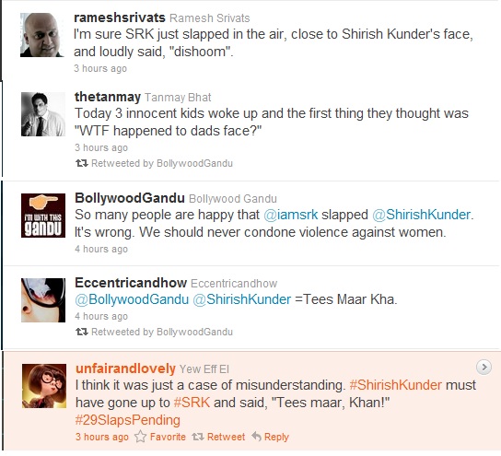501x456 pixels.
Task: Open the #SRK hashtag
Action: tap(192, 403)
